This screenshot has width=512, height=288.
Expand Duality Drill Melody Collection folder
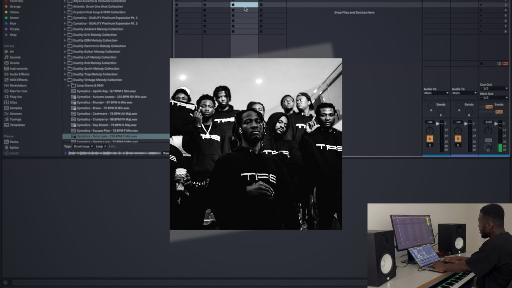[65, 34]
